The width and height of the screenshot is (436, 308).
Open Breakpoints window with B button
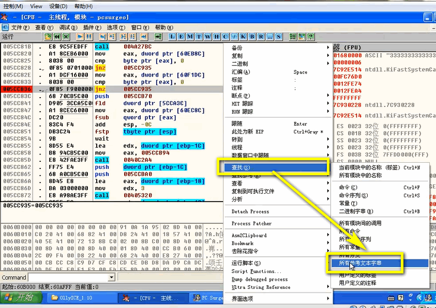click(252, 37)
